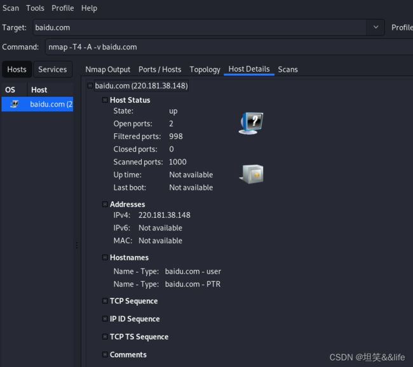Switch to the Scans tab
The image size is (413, 367).
pos(288,69)
